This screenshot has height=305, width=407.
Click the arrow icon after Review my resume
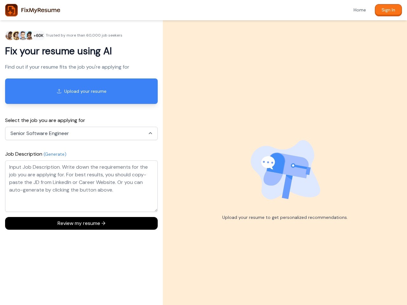(x=103, y=223)
